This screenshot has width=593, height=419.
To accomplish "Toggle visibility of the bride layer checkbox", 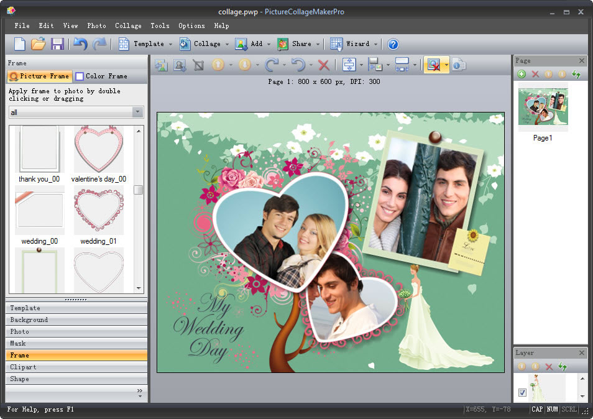I will [522, 392].
